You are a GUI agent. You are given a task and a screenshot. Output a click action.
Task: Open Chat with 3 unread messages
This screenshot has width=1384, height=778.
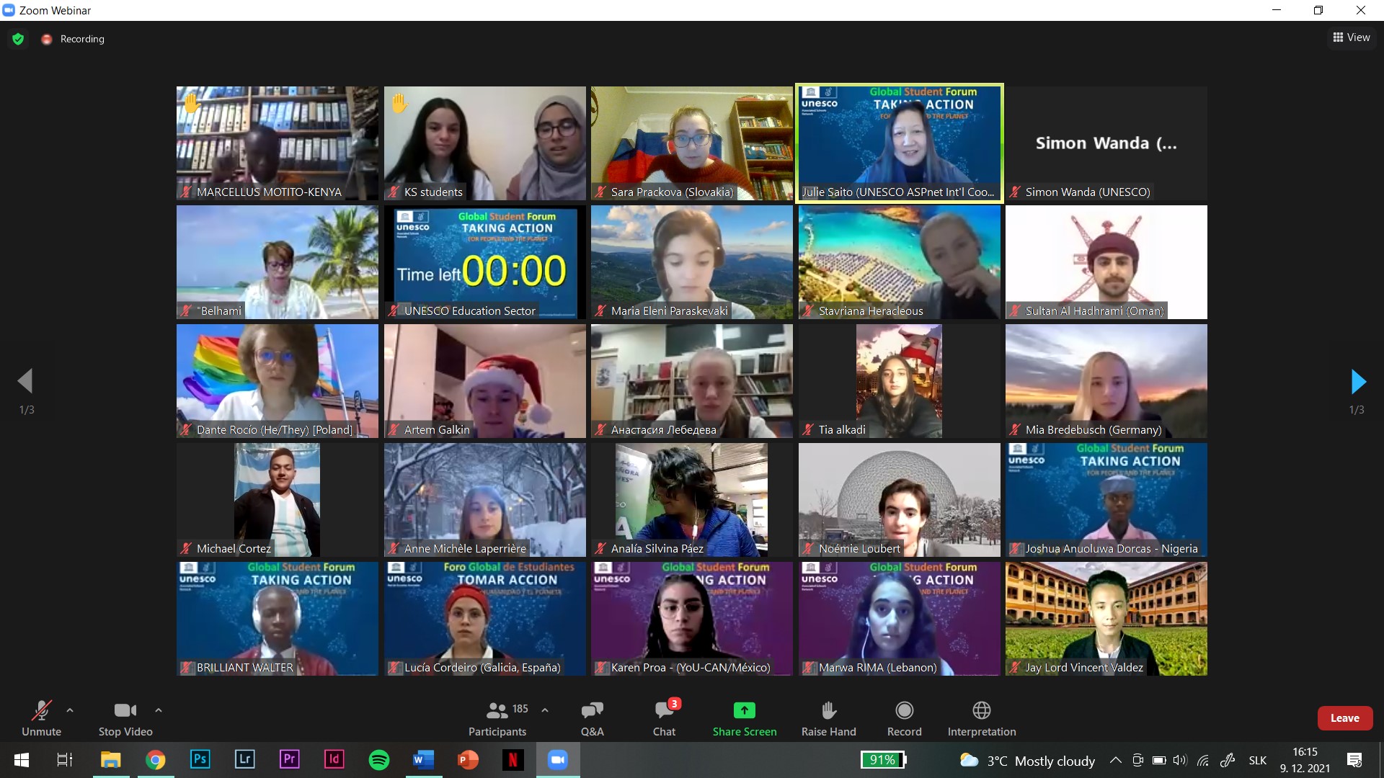coord(664,718)
